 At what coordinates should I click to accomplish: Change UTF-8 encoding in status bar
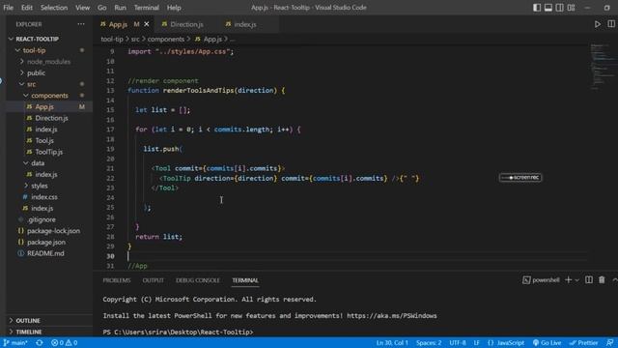(457, 342)
